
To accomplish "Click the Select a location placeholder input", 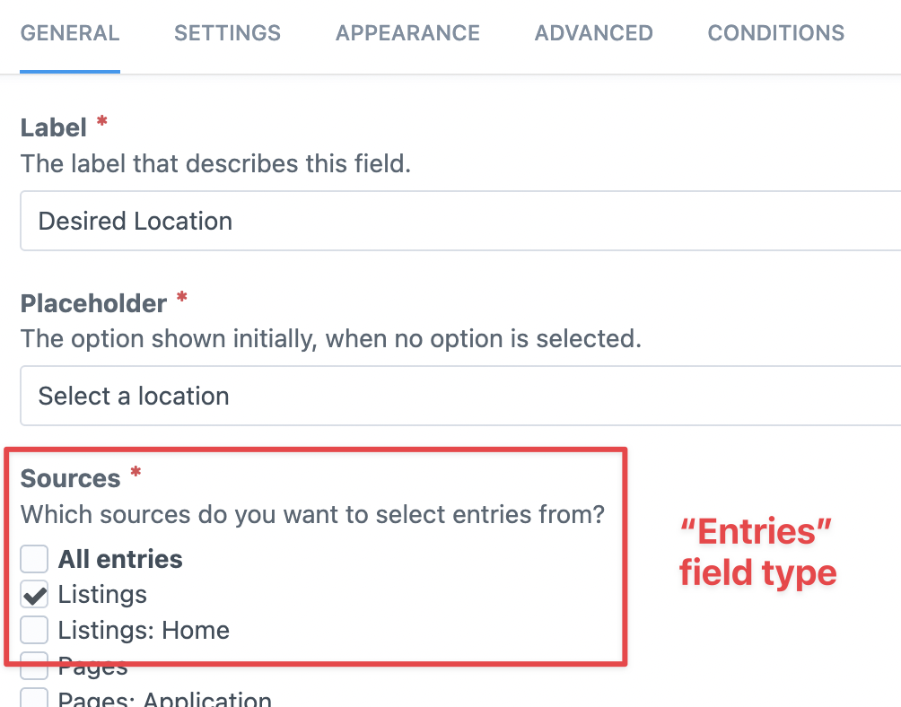I will [359, 396].
